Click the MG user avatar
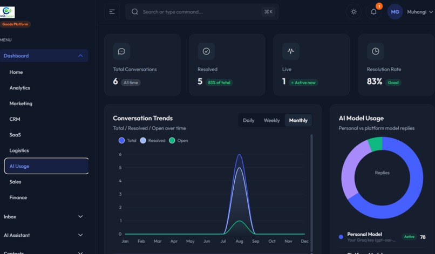Viewport: 435px width, 254px height. 395,12
